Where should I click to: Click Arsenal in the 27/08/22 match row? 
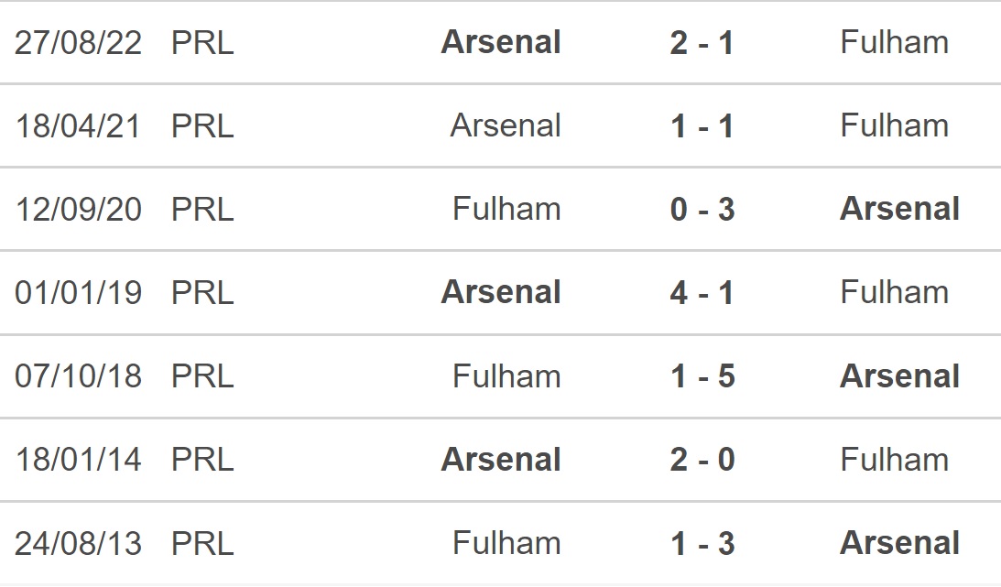[x=501, y=42]
